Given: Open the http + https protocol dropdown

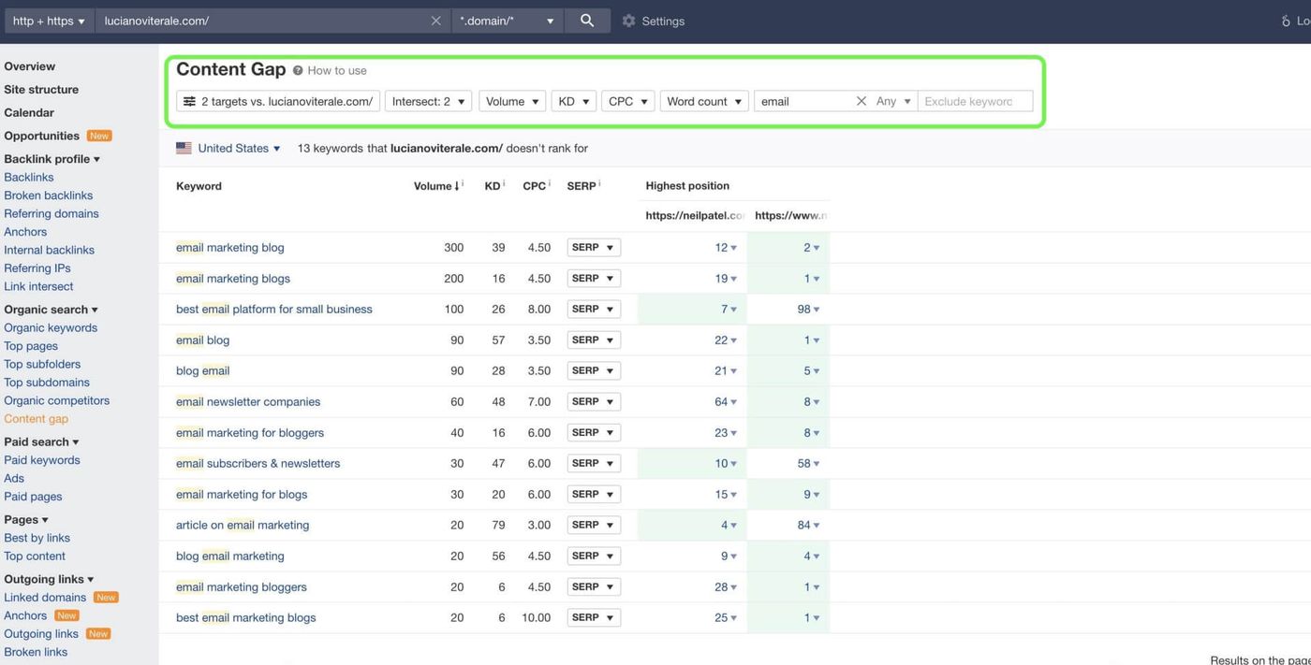Looking at the screenshot, I should [48, 21].
